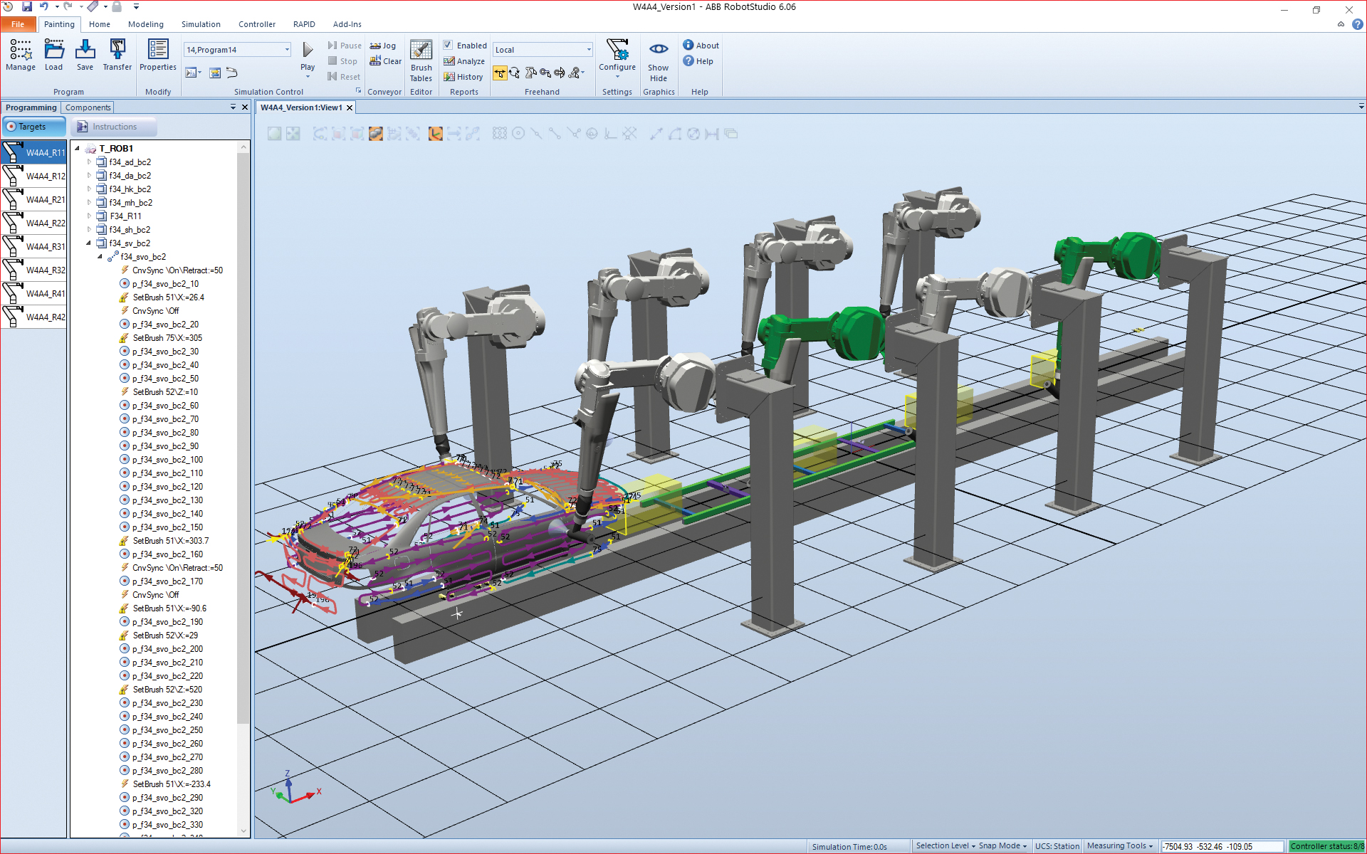The image size is (1367, 854).
Task: Select the angle measure tool
Action: click(x=675, y=134)
